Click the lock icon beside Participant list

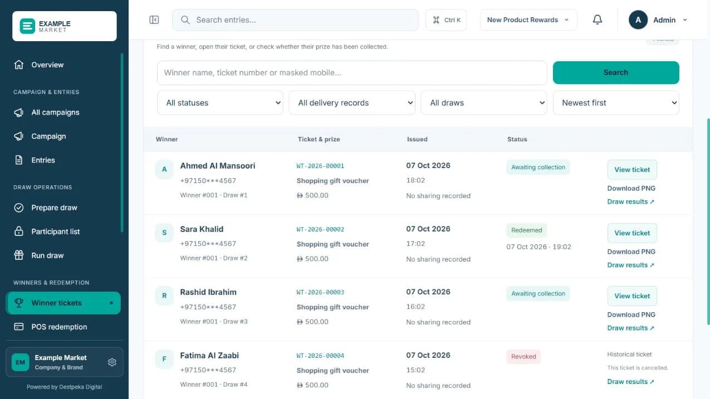[x=19, y=231]
